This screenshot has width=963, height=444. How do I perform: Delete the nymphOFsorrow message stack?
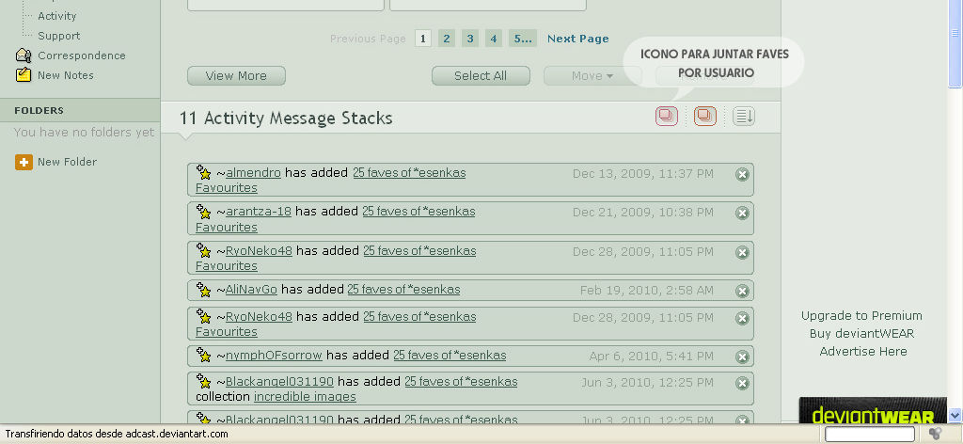[742, 357]
